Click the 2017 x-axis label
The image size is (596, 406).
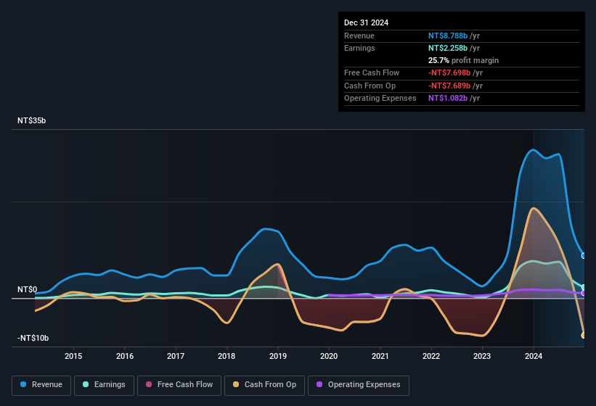[176, 356]
